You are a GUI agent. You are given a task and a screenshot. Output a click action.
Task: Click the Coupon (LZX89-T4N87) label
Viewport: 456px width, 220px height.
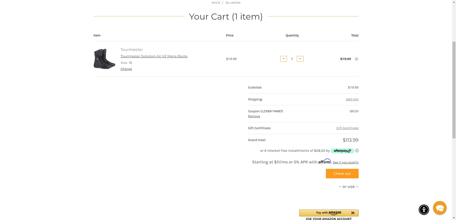point(265,111)
